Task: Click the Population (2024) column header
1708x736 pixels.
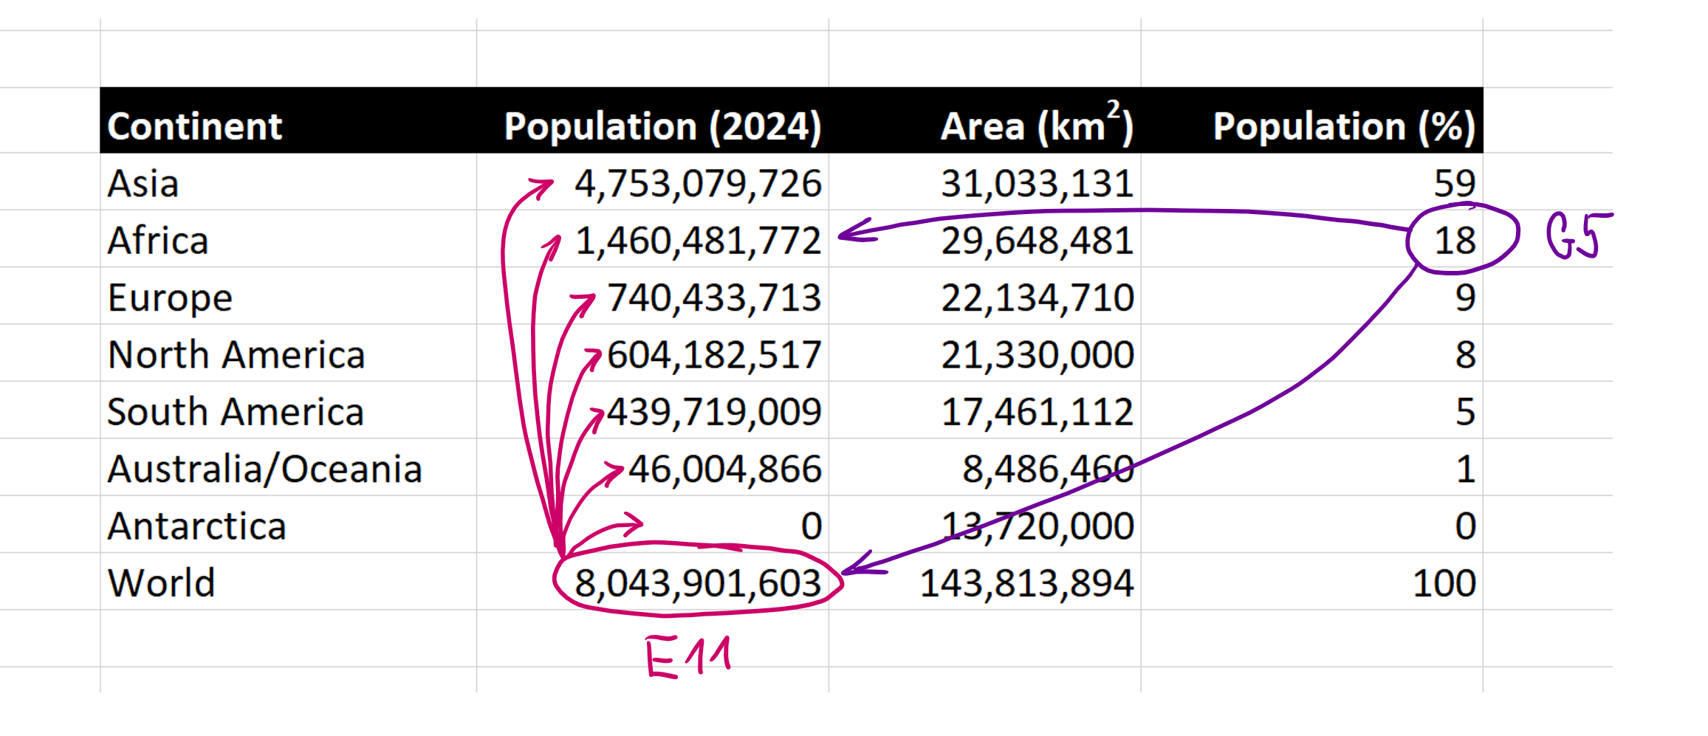Action: coord(662,125)
